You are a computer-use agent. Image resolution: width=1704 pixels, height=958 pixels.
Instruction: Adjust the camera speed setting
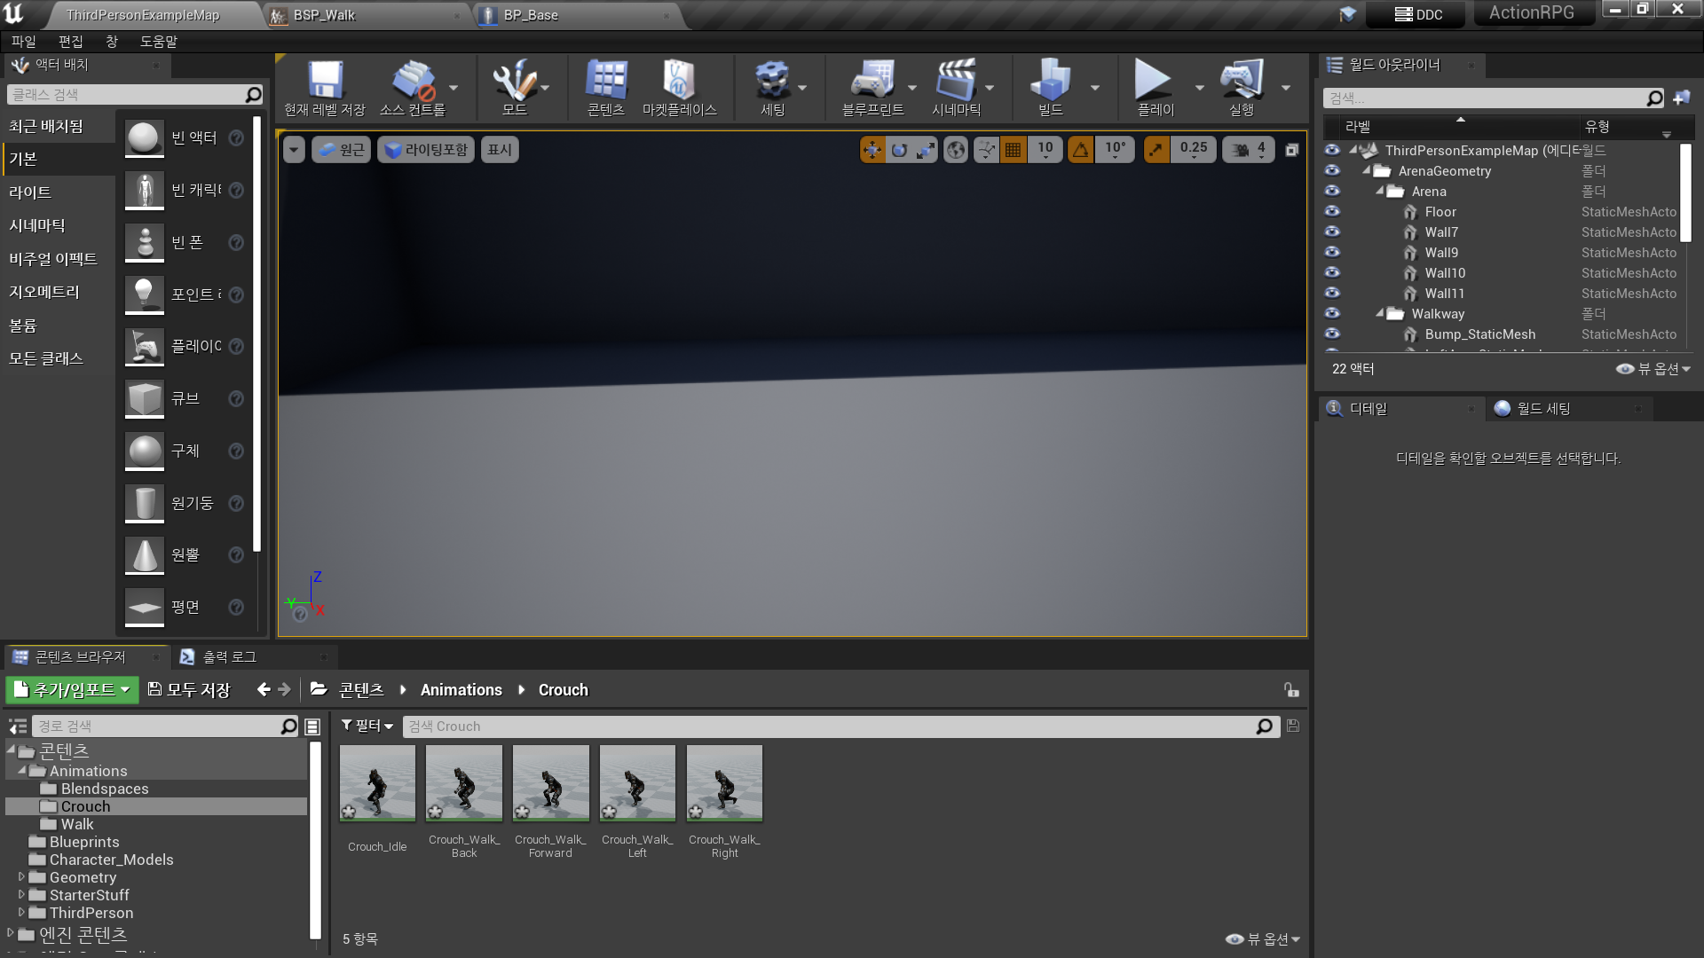pos(1247,149)
